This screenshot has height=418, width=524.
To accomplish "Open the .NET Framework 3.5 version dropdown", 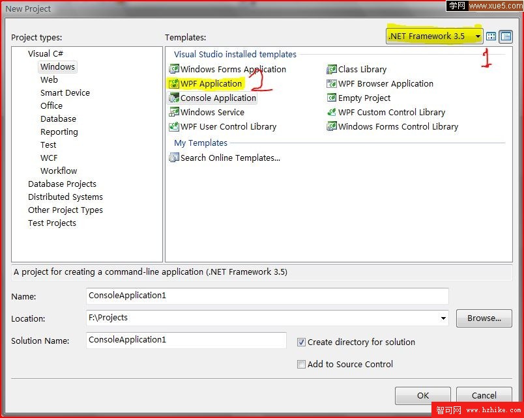I will [435, 36].
